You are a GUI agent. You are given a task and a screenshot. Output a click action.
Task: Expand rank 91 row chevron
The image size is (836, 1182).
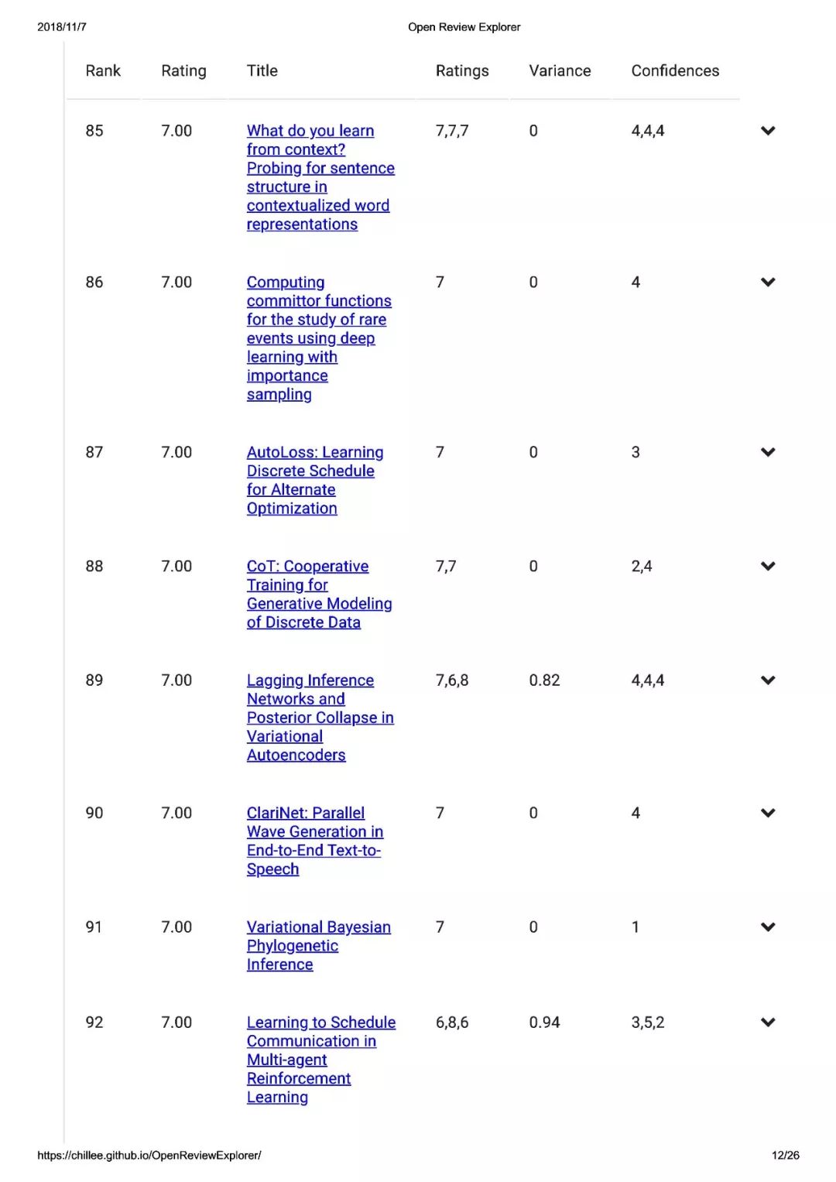pyautogui.click(x=768, y=927)
